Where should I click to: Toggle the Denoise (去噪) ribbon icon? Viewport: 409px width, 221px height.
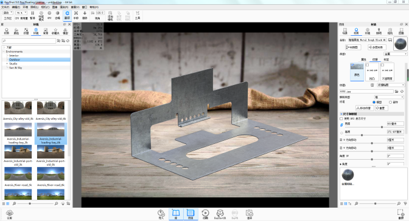(57, 15)
